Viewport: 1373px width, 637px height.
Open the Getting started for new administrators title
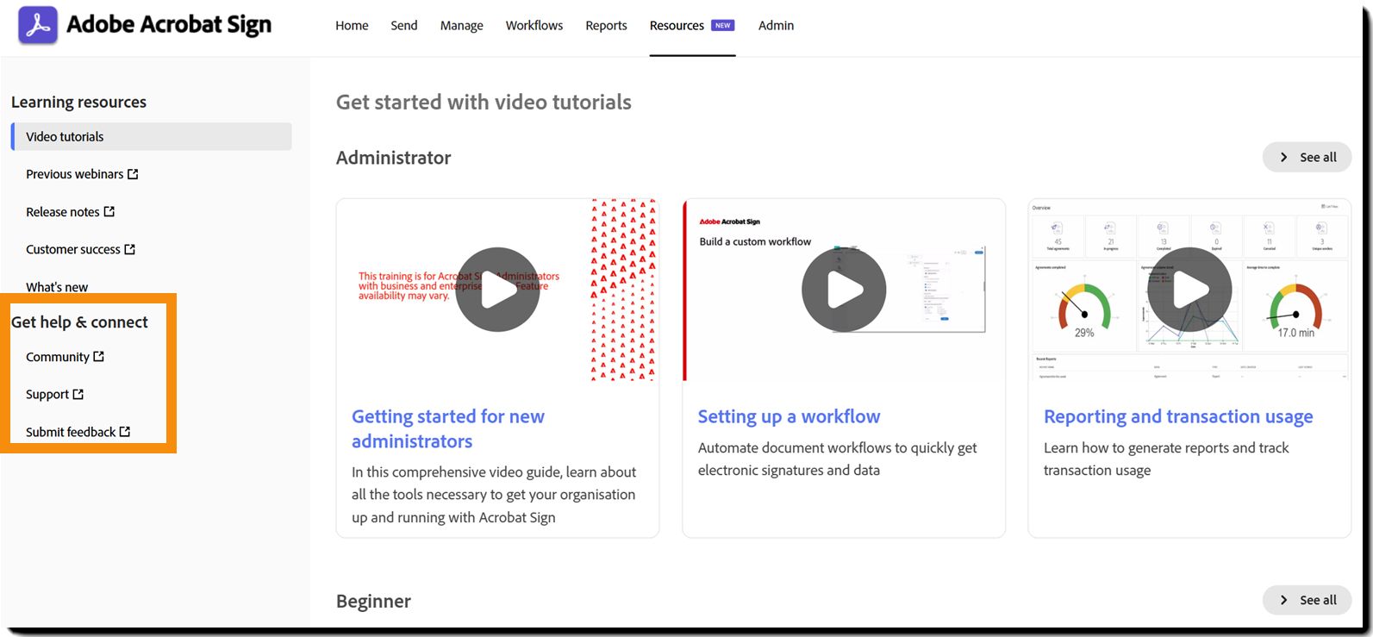point(448,429)
